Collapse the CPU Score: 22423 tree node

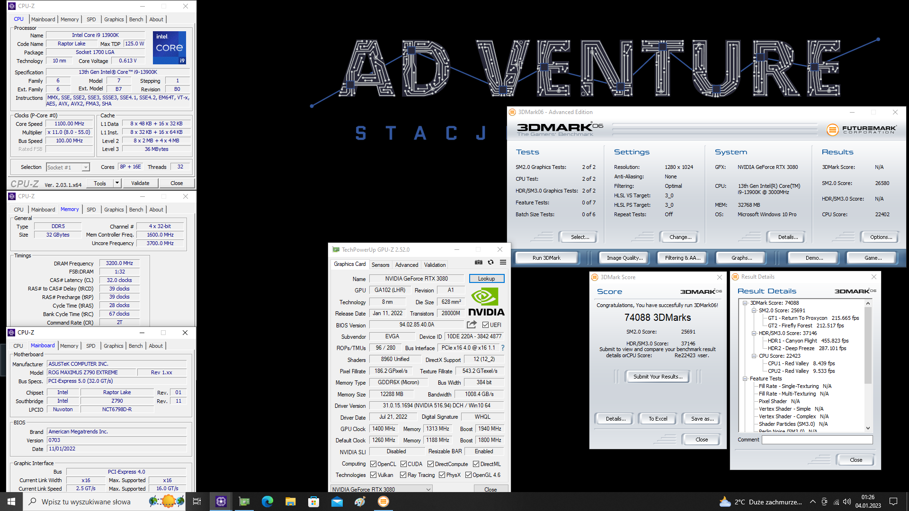coord(754,356)
